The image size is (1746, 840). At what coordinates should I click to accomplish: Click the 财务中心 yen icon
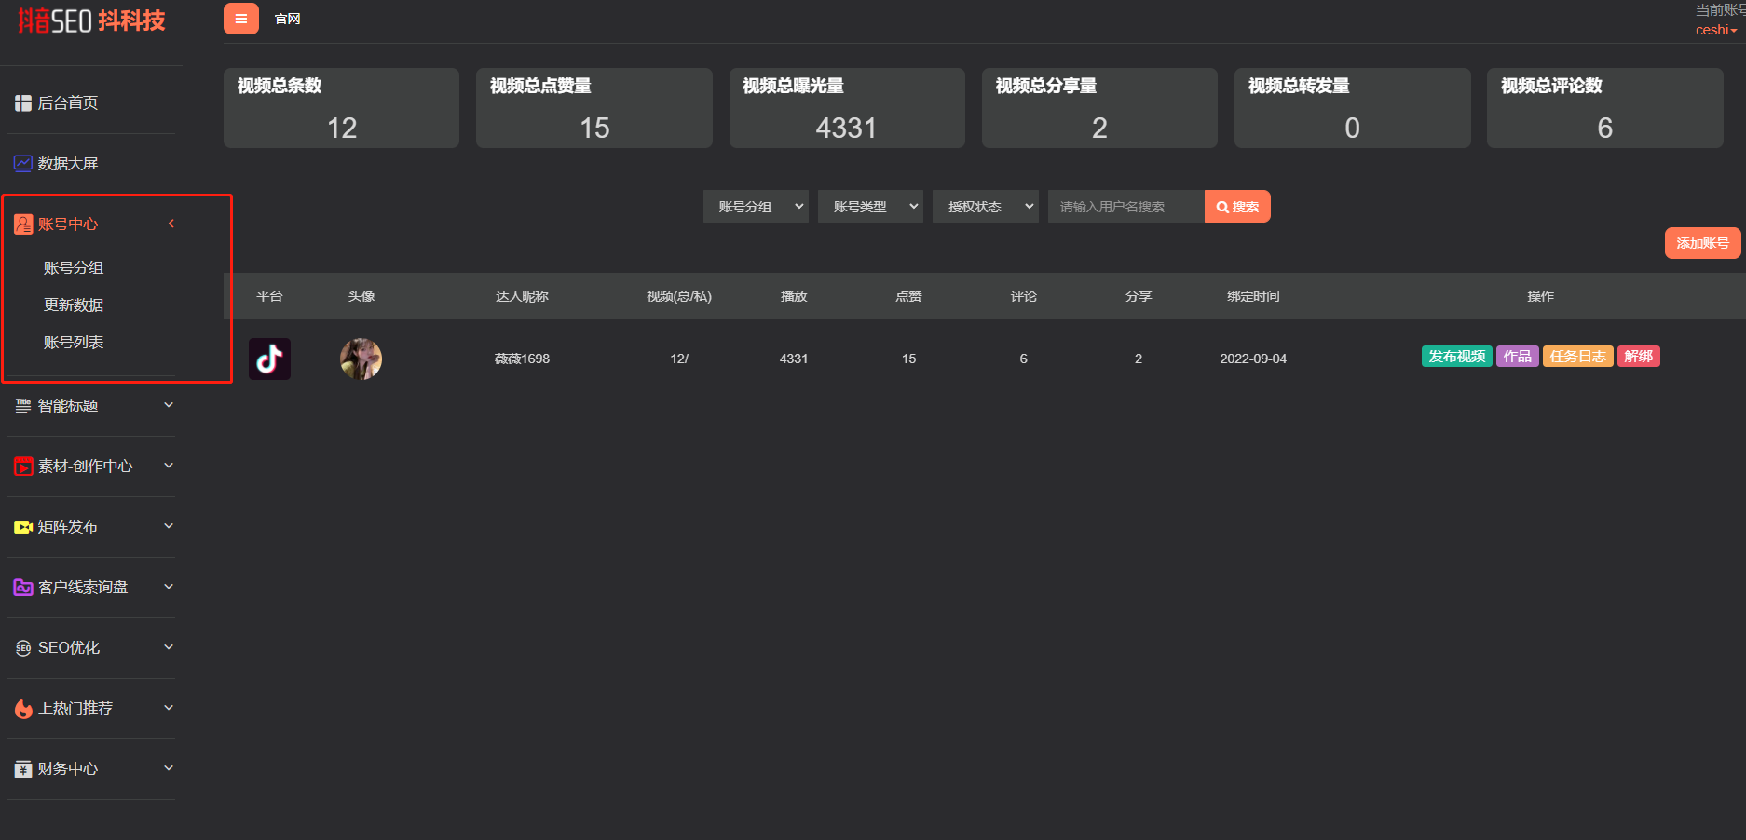pyautogui.click(x=23, y=769)
